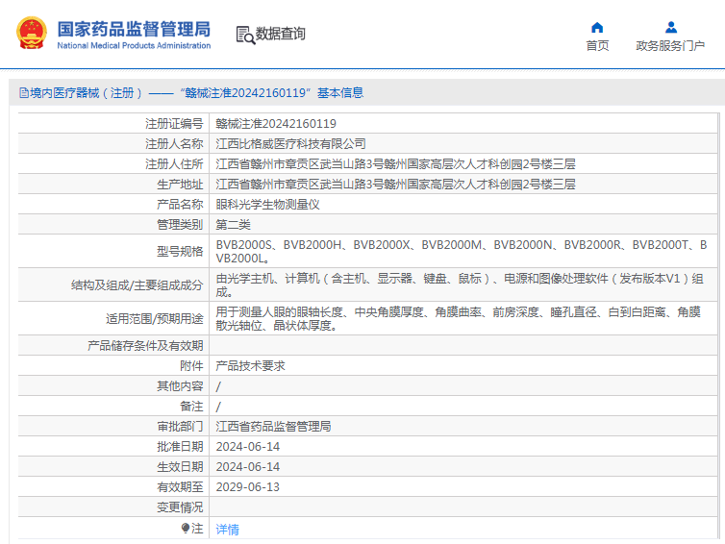Click National Medical Products Administration text

pos(134,45)
